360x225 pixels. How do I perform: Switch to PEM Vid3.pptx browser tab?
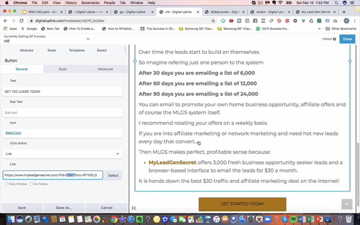(x=42, y=12)
